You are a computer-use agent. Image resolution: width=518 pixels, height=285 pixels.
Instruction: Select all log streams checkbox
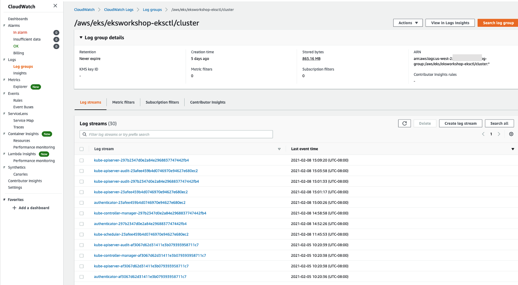point(82,149)
